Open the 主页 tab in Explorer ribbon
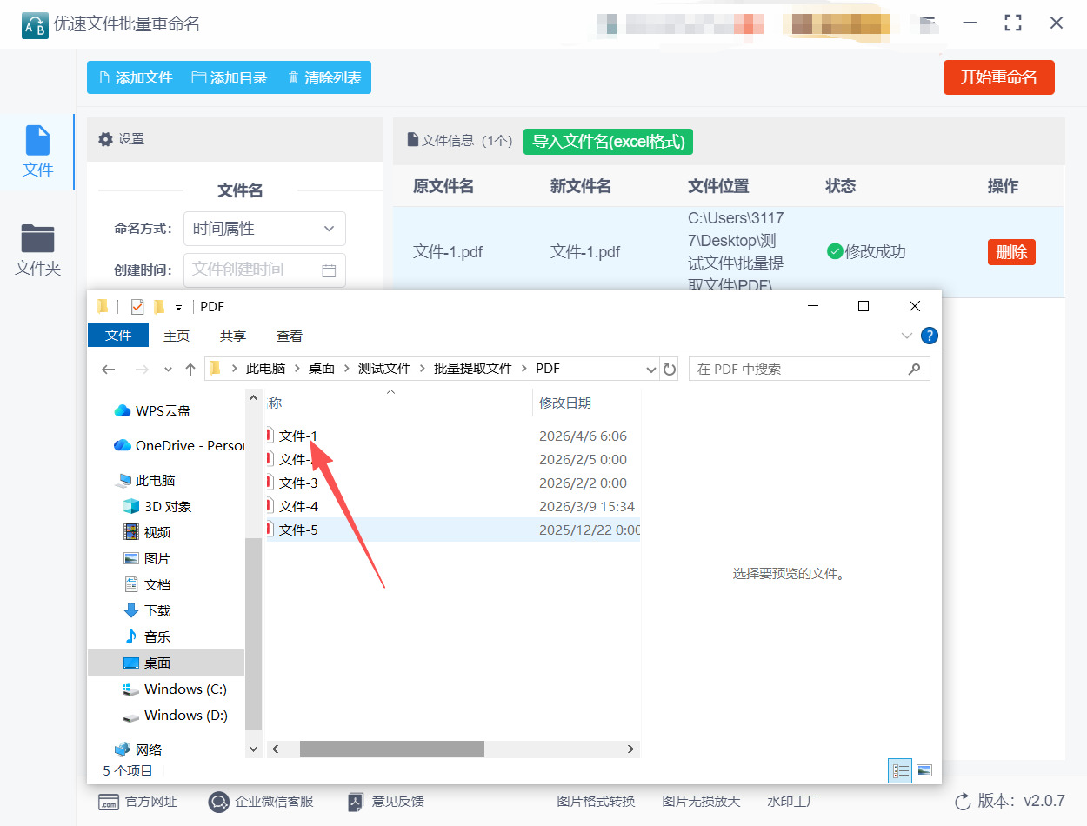 (177, 336)
